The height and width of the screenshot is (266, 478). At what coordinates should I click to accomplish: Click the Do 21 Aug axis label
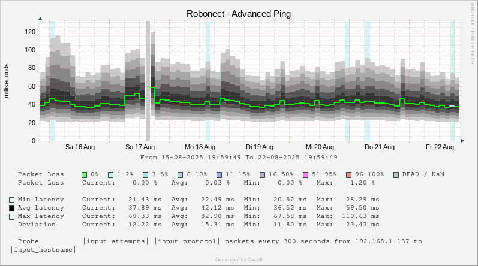380,147
